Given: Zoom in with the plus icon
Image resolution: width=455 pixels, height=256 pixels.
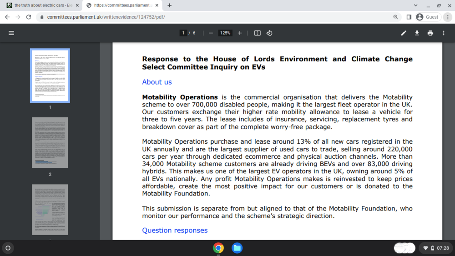Looking at the screenshot, I should coord(240,33).
